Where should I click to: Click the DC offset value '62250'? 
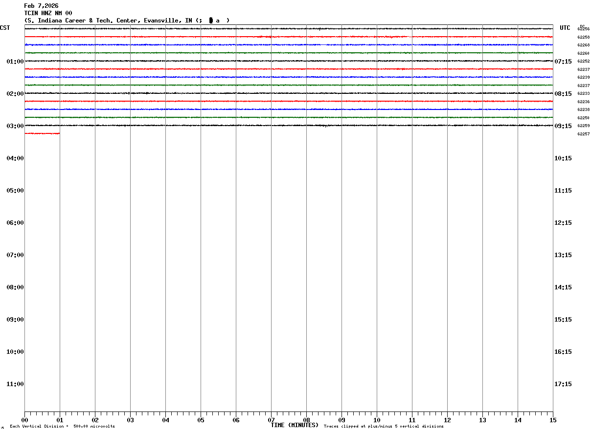tap(583, 118)
